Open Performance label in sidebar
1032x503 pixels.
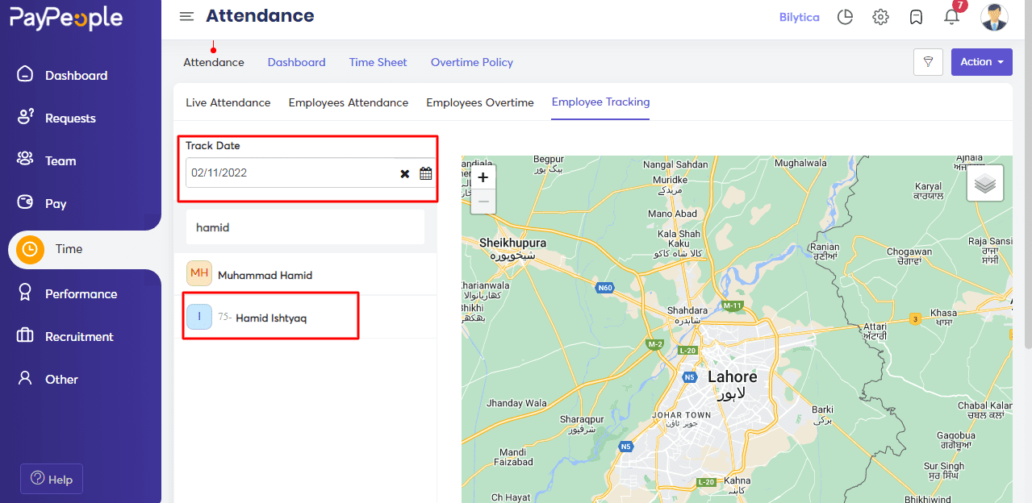pos(81,293)
